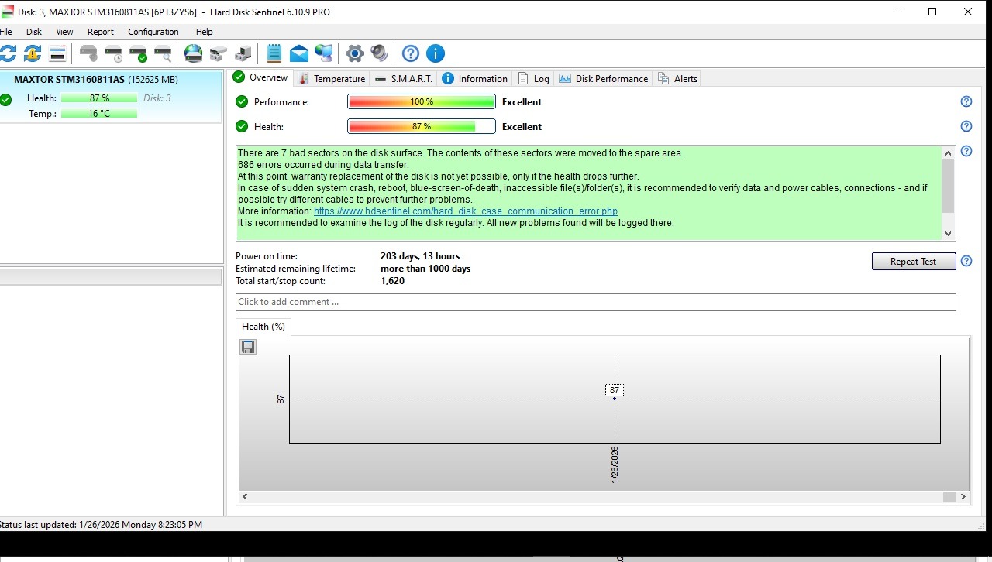
Task: Open the gear configuration icon
Action: coord(355,53)
